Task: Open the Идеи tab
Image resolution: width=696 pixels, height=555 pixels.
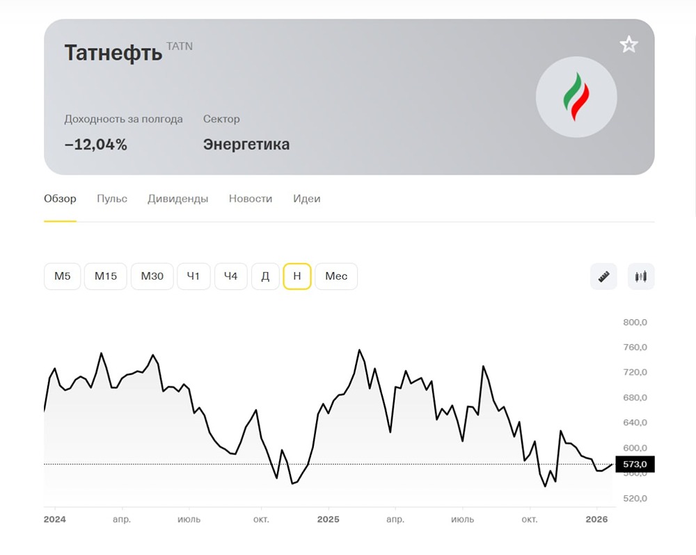Action: coord(307,199)
